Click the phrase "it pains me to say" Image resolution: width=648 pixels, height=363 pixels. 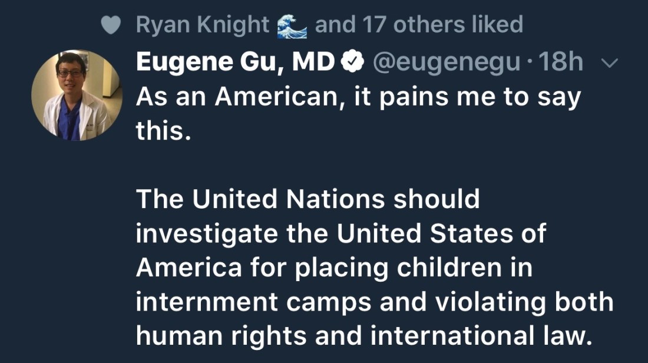click(467, 97)
